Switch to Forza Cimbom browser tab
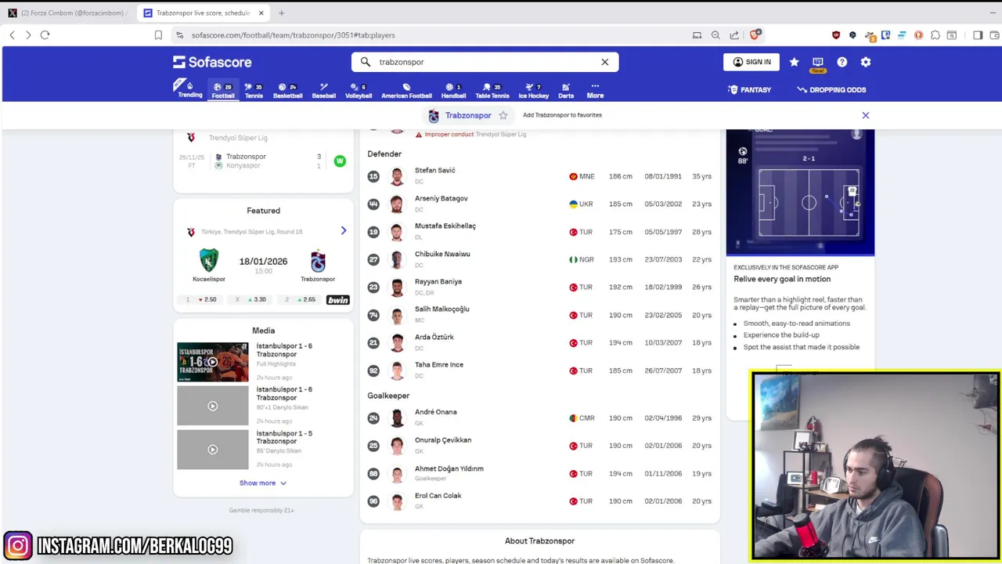Viewport: 1002px width, 564px height. [68, 13]
